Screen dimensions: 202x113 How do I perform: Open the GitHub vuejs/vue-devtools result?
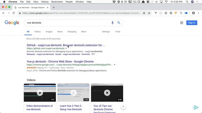(66, 45)
